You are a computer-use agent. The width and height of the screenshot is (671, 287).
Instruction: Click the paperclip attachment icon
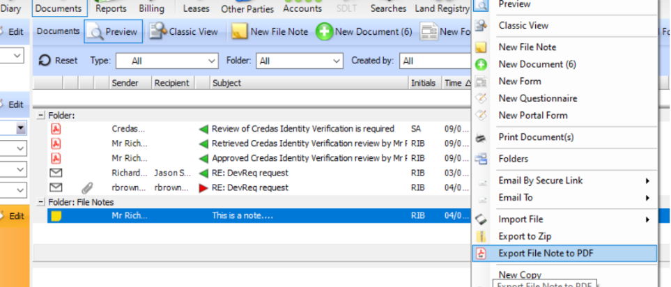87,187
